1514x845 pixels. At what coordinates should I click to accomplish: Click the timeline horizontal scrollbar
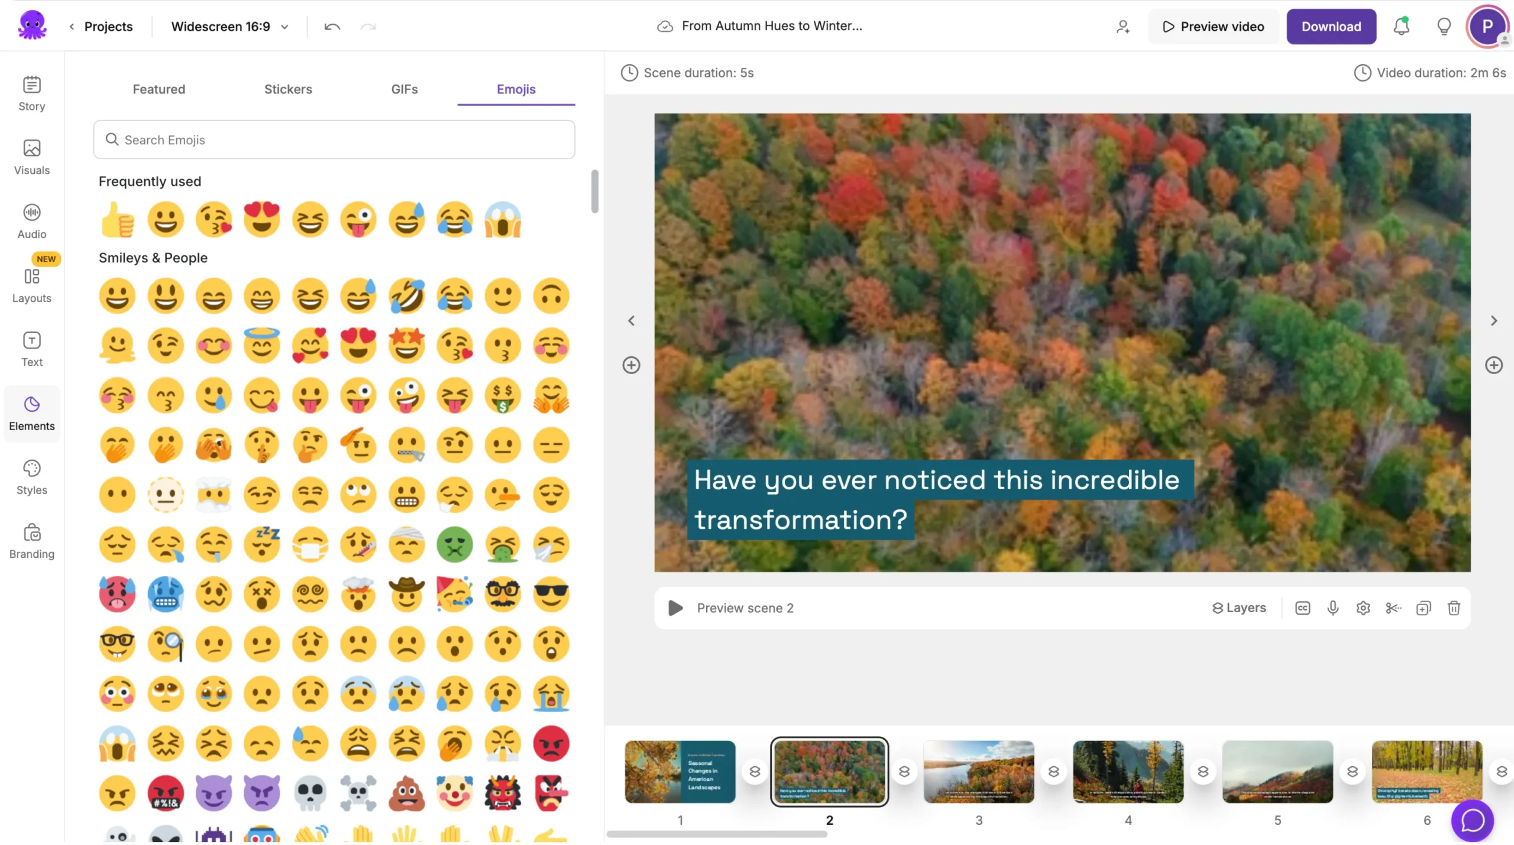(x=717, y=834)
